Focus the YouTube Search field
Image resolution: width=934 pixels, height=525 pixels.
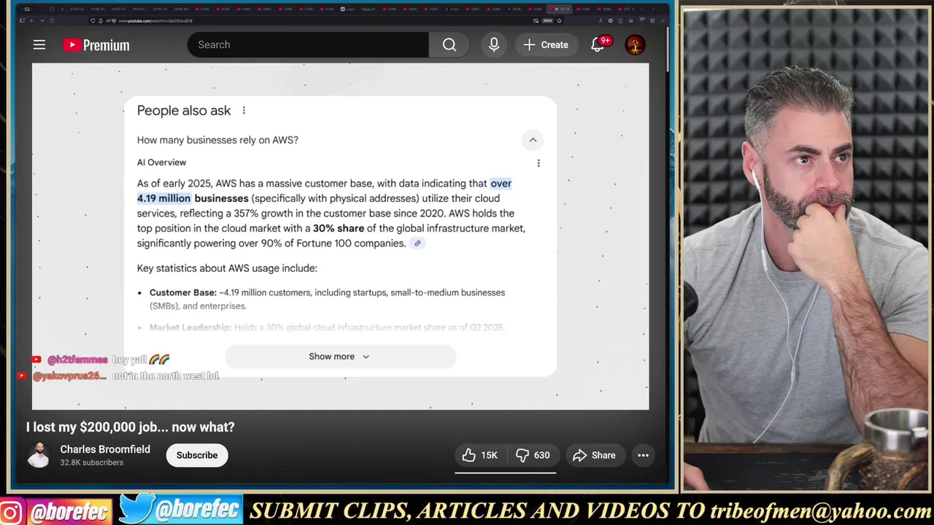click(x=308, y=44)
